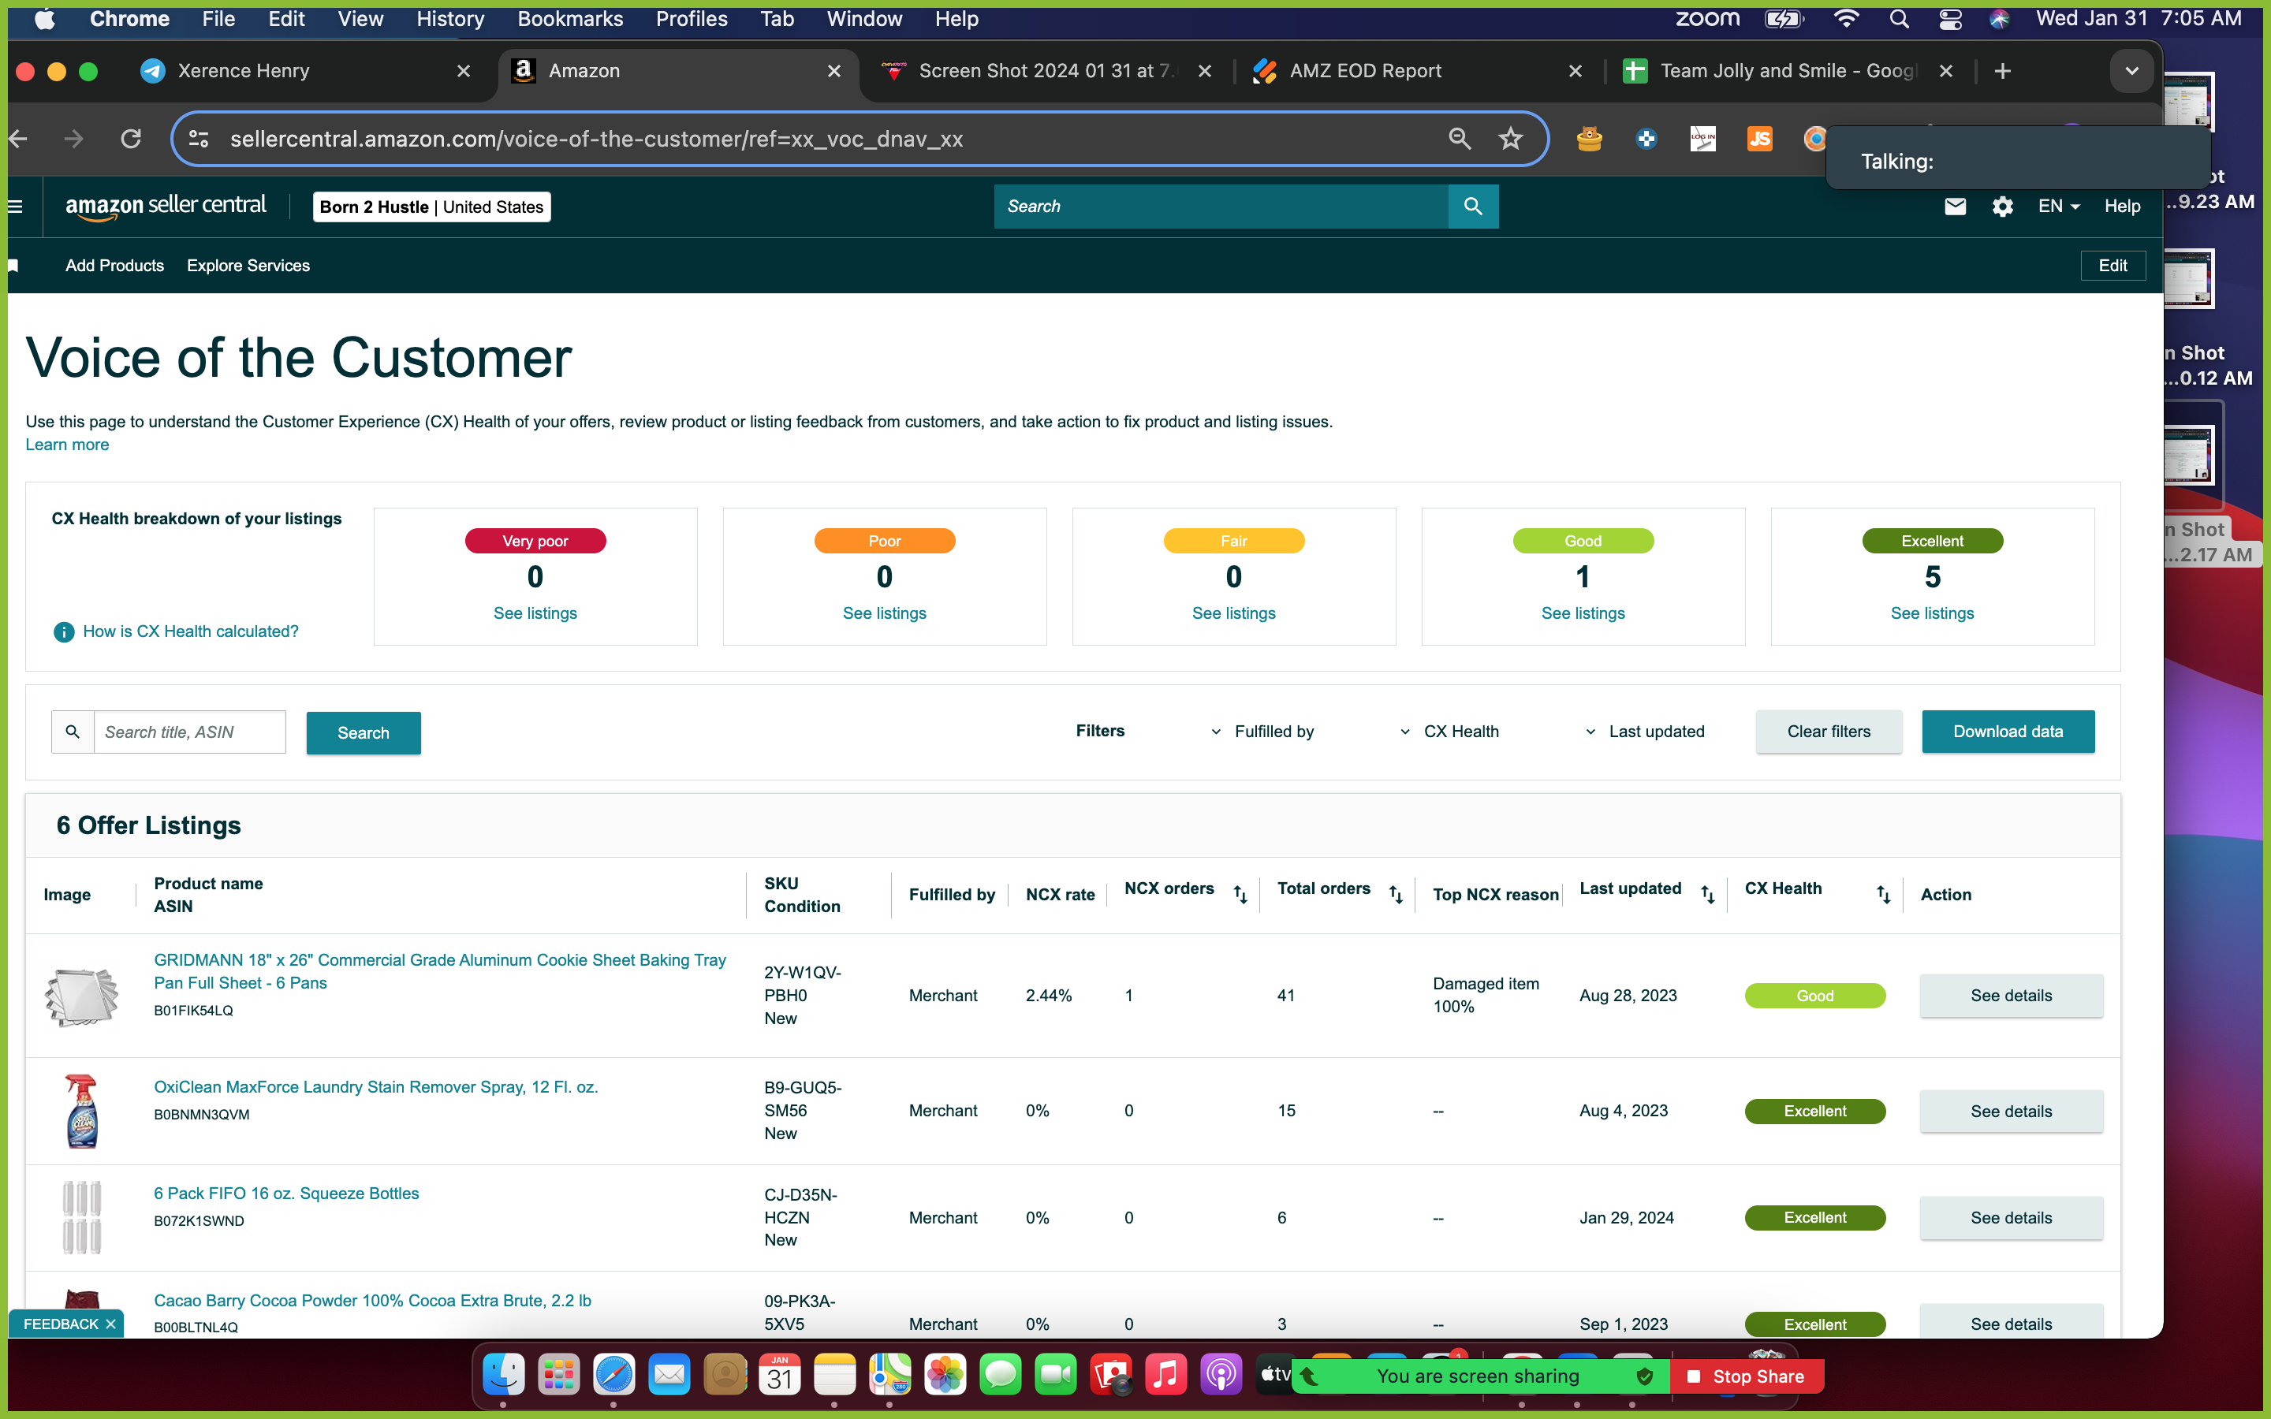2271x1419 pixels.
Task: Click the zoom magnifier icon in address bar
Action: pos(1460,139)
